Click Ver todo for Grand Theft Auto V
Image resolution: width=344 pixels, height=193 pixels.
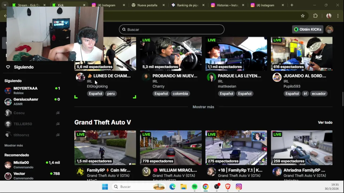pos(325,123)
